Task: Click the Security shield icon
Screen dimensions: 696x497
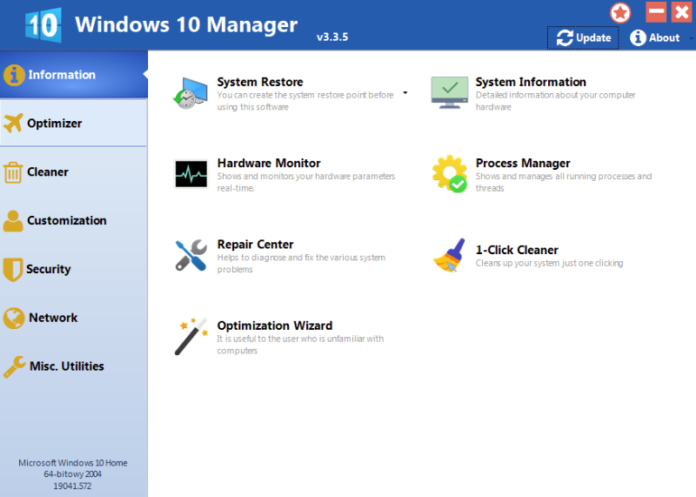Action: (12, 269)
